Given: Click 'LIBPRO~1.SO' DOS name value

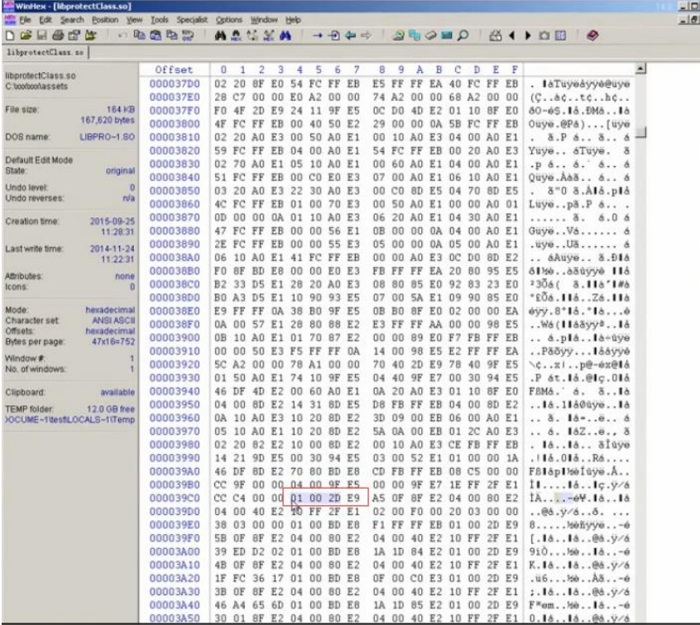Looking at the screenshot, I should pos(107,137).
